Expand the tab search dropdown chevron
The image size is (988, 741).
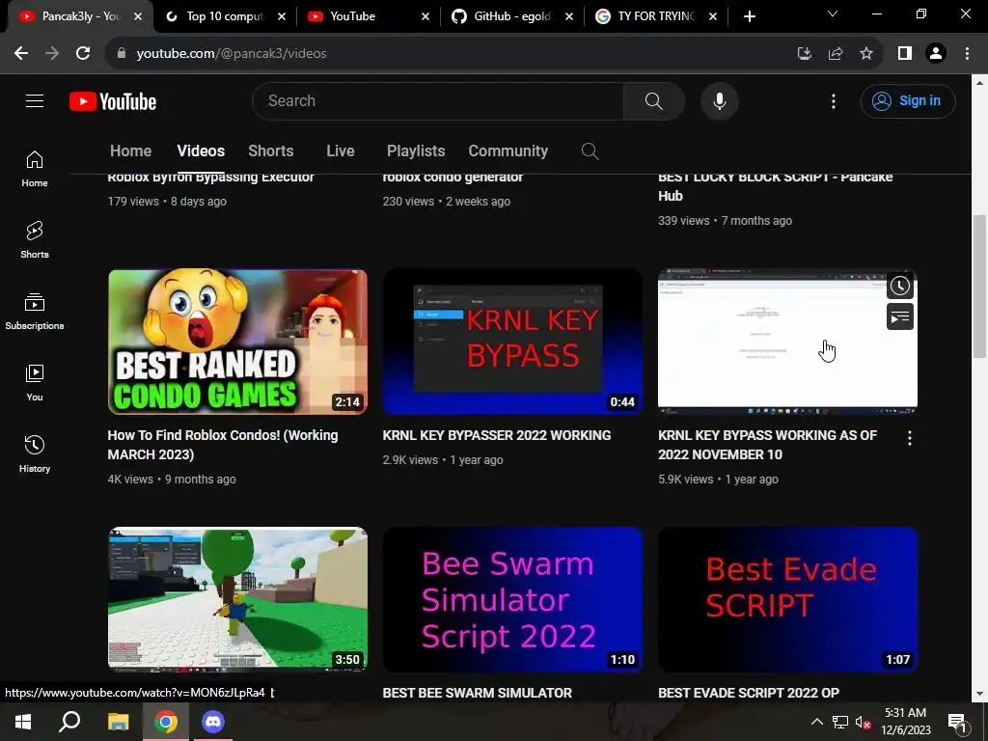click(833, 14)
